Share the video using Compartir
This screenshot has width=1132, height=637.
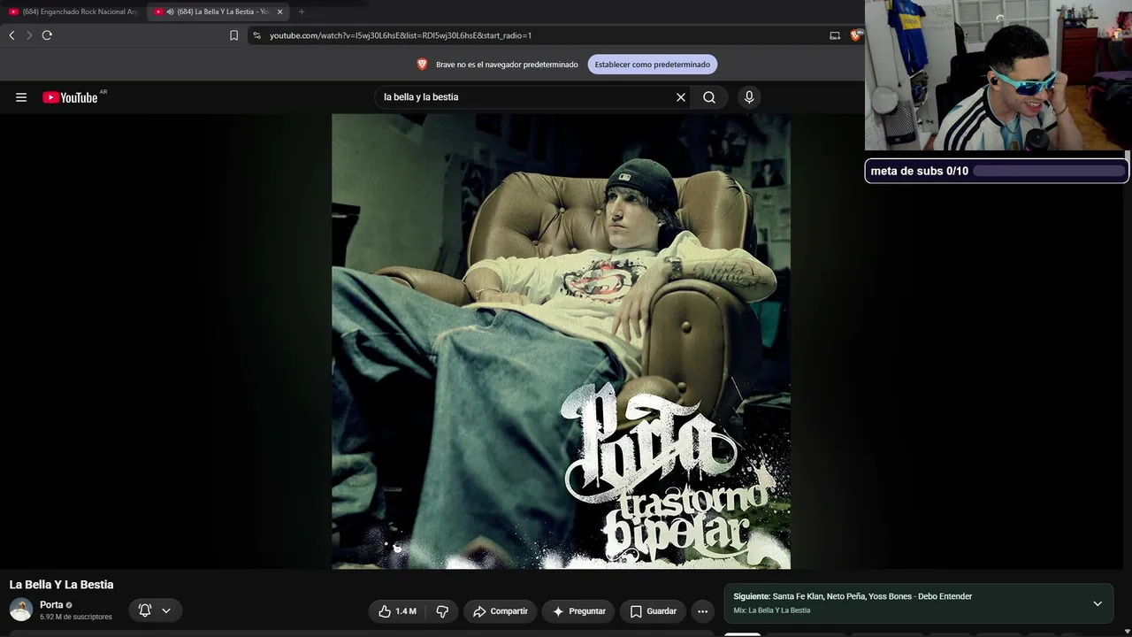pos(501,611)
